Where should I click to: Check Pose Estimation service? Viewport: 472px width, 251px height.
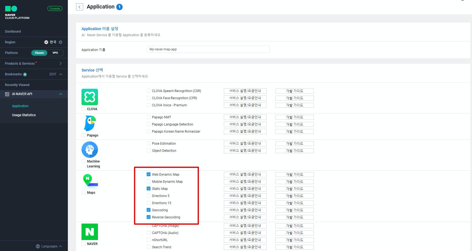tap(149, 143)
